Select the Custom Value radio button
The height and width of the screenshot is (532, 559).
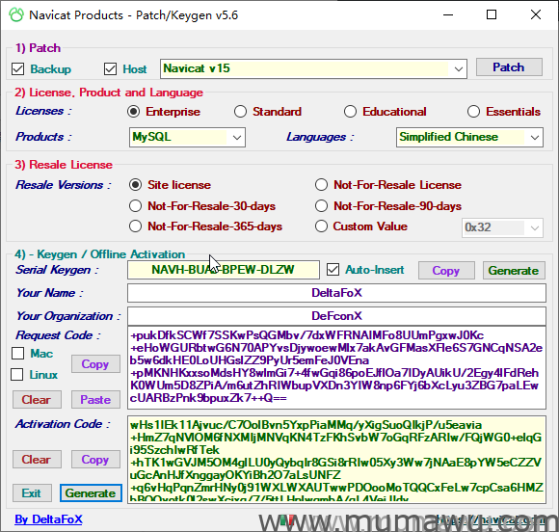321,226
